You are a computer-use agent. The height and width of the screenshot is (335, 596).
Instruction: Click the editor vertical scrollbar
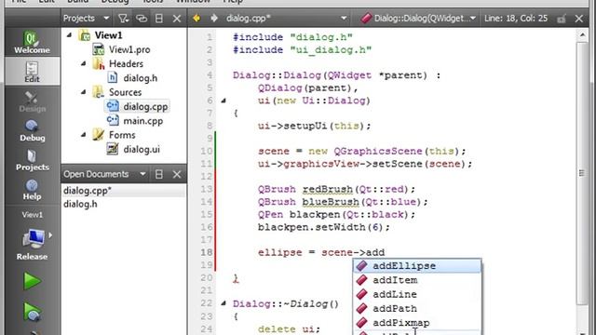(x=582, y=173)
